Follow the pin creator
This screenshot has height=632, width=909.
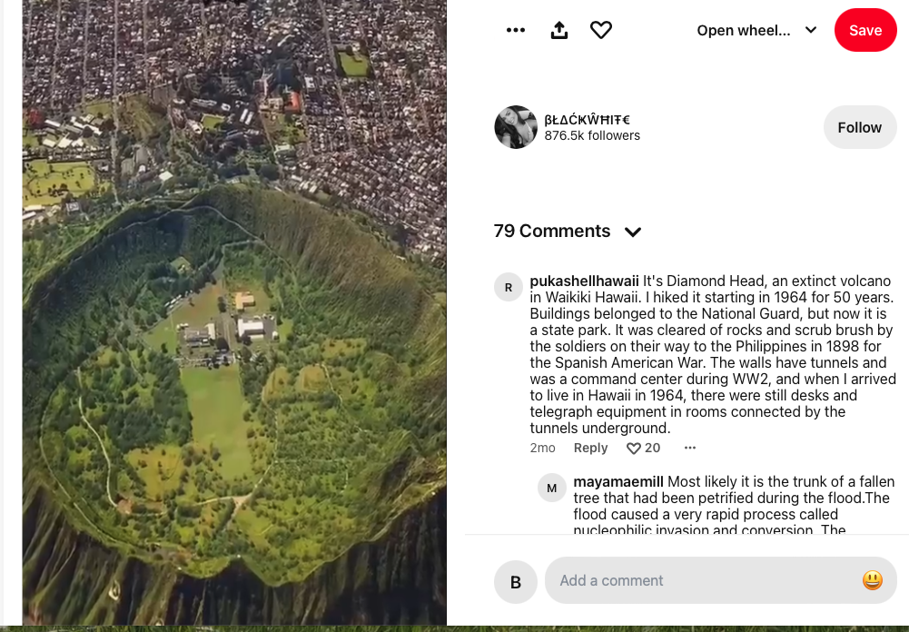[x=859, y=127]
